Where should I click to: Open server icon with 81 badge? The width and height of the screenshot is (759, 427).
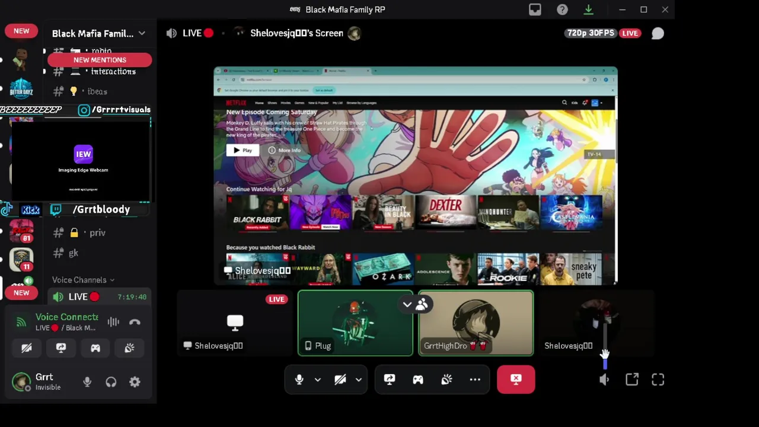[21, 230]
